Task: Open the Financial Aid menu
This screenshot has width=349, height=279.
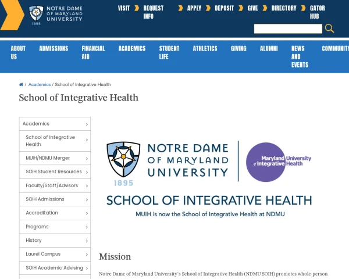Action: (93, 52)
